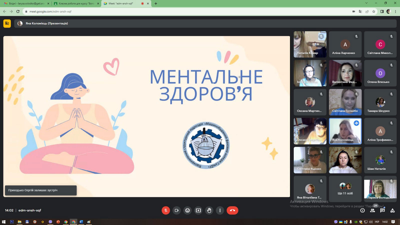This screenshot has height=225, width=400.
Task: Click the share page icon
Action: coord(367,11)
